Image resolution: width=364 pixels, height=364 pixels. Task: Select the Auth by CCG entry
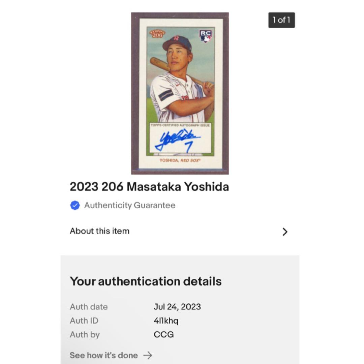(x=163, y=335)
